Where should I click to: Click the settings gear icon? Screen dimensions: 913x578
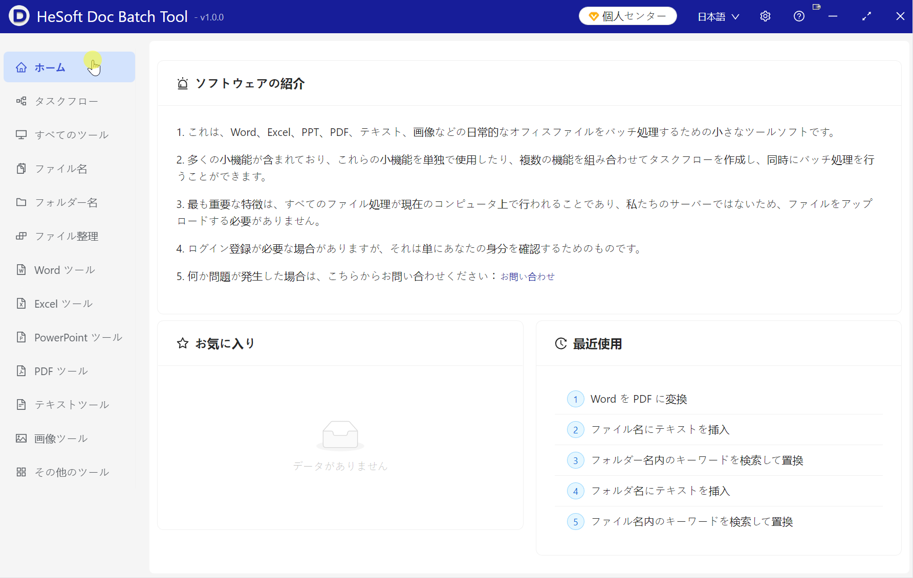tap(765, 16)
